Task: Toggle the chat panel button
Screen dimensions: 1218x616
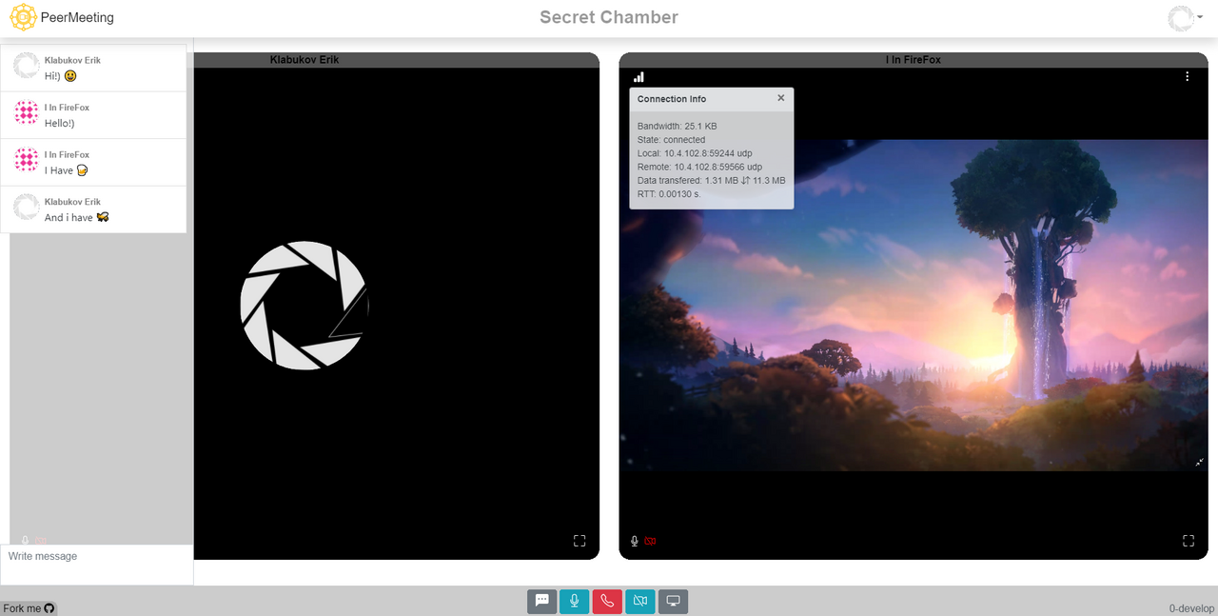Action: click(x=541, y=601)
